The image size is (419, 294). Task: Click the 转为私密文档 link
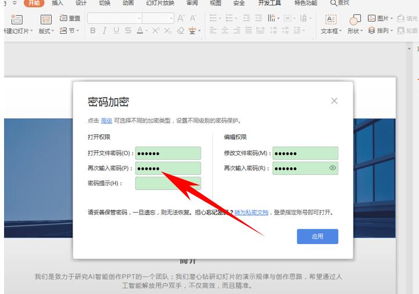point(251,213)
